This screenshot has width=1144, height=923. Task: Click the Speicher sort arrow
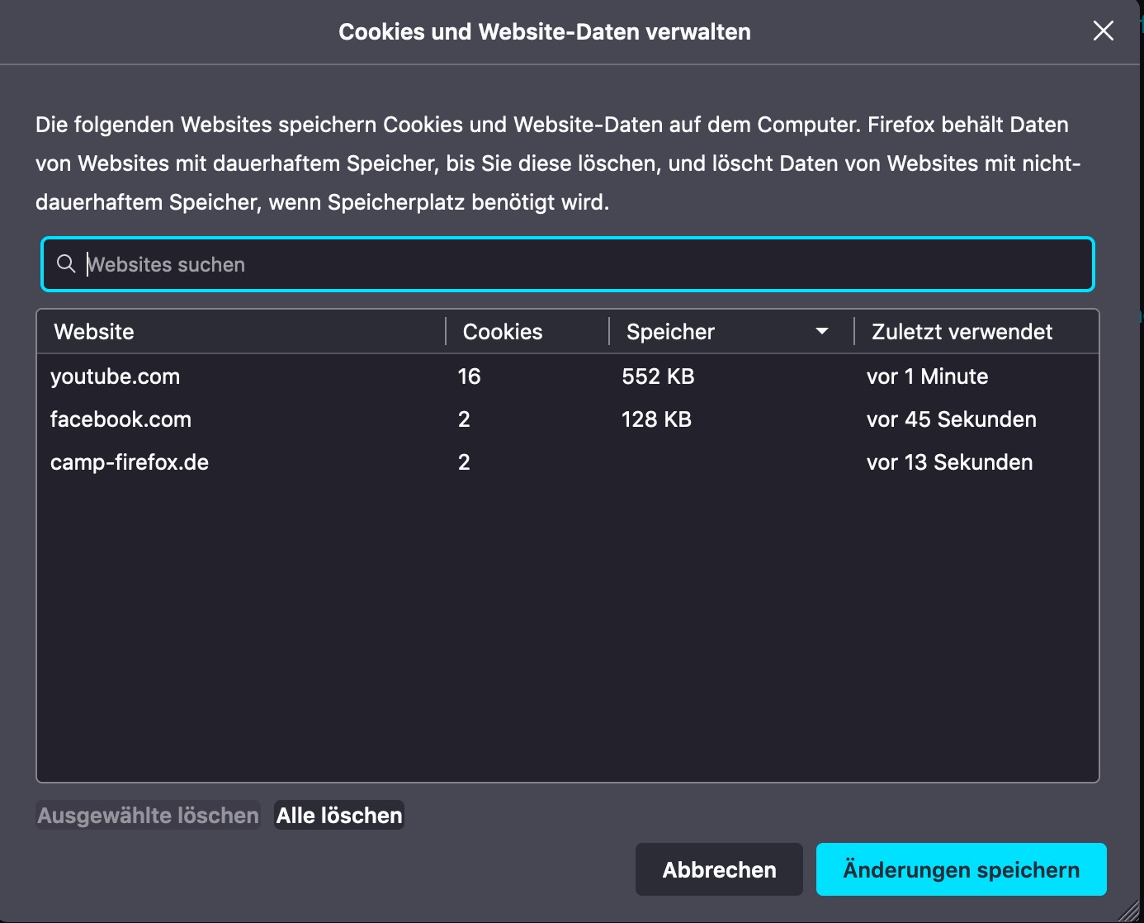point(821,331)
